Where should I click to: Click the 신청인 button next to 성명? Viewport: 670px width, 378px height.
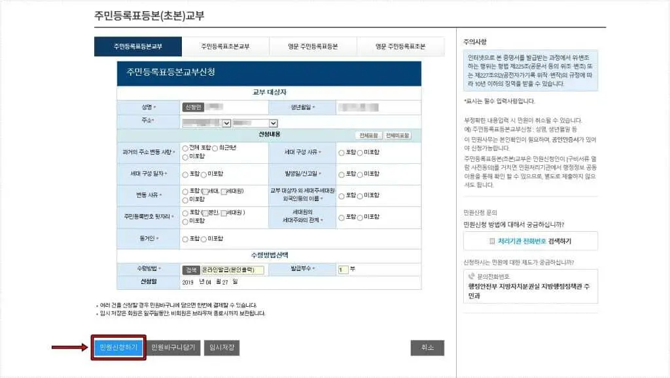click(193, 107)
